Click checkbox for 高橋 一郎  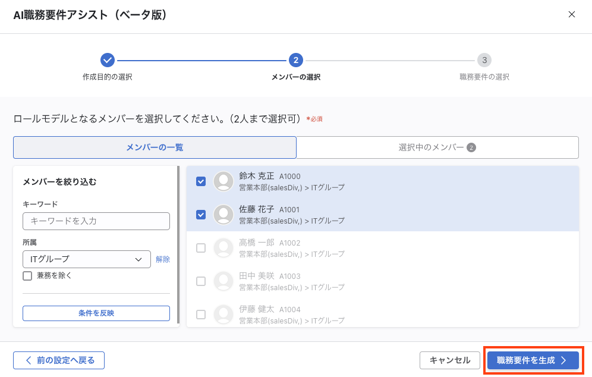click(x=201, y=248)
